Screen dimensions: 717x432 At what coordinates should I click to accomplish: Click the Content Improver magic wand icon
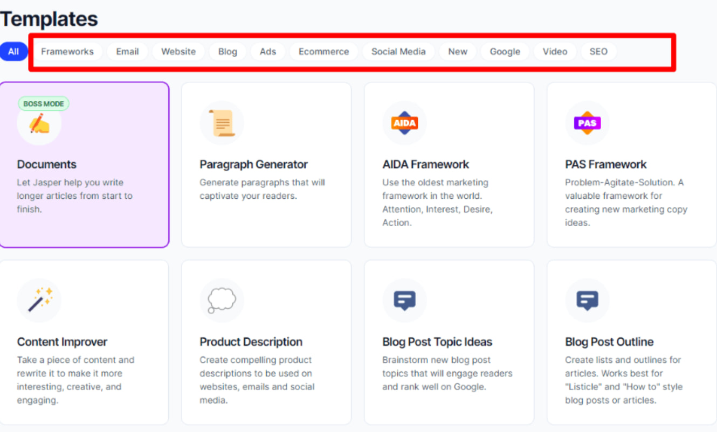point(39,300)
